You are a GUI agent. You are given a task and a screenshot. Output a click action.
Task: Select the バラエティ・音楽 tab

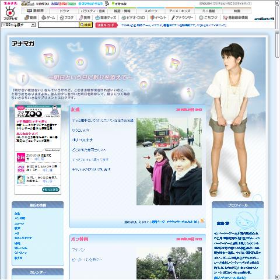(x=93, y=11)
